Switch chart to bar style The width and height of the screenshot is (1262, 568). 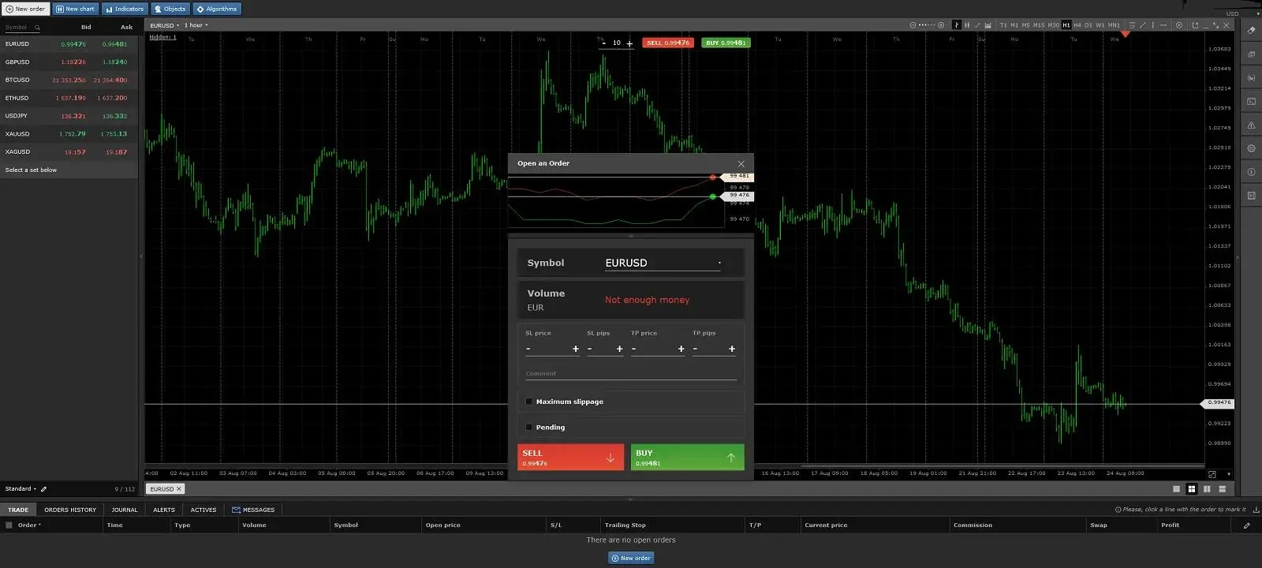[957, 25]
